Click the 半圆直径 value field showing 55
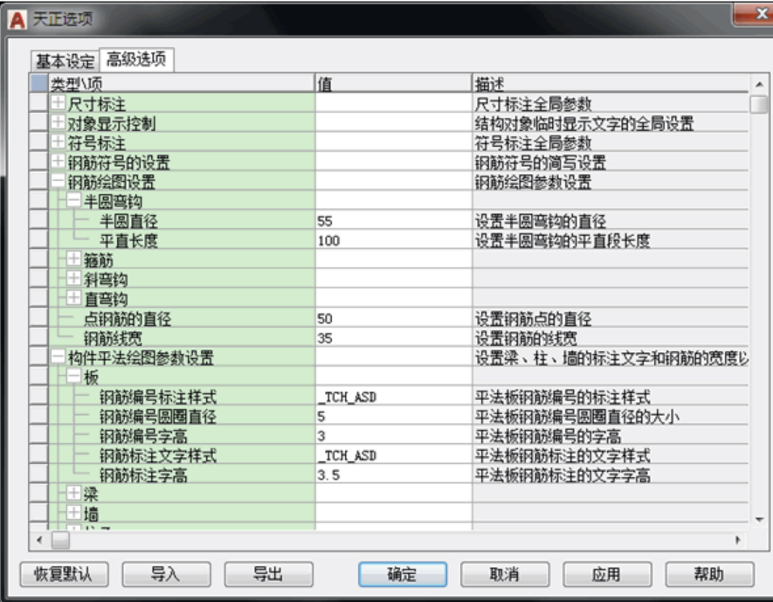The image size is (773, 602). (393, 221)
